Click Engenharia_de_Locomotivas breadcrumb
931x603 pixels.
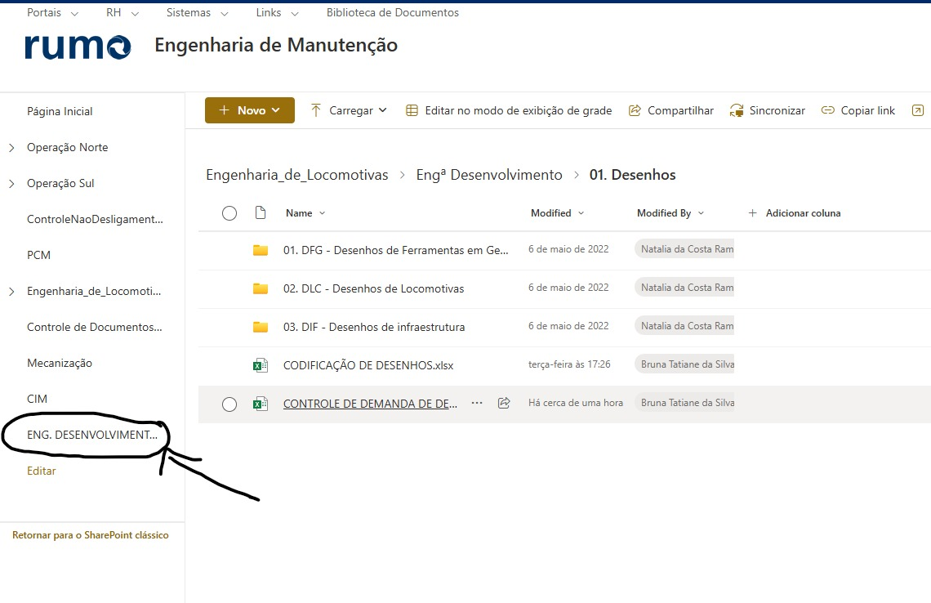pos(297,175)
